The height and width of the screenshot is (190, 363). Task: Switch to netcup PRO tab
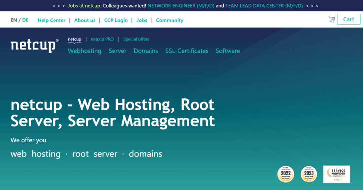tap(102, 39)
